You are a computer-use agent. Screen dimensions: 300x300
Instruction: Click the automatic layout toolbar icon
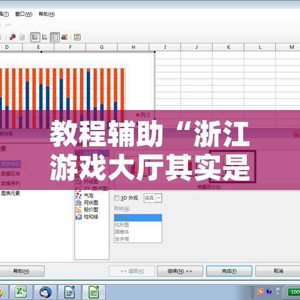point(77,37)
